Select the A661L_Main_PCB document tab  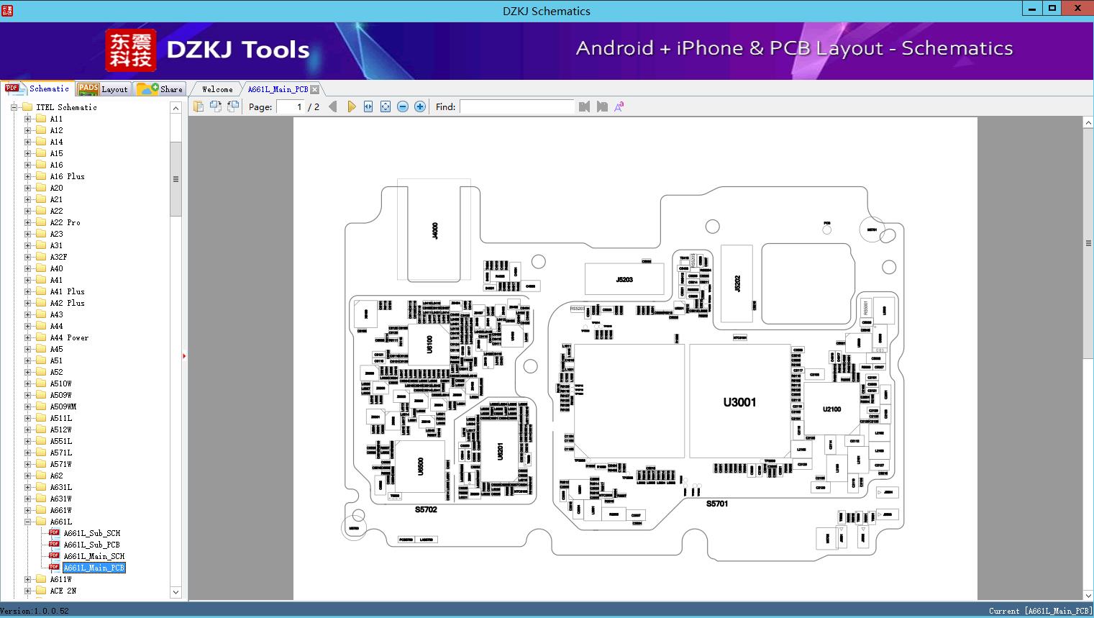tap(278, 89)
